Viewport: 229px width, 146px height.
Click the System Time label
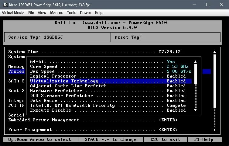click(23, 52)
